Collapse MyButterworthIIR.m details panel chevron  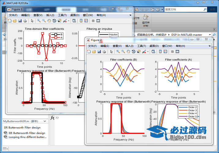pyautogui.click(x=45, y=121)
